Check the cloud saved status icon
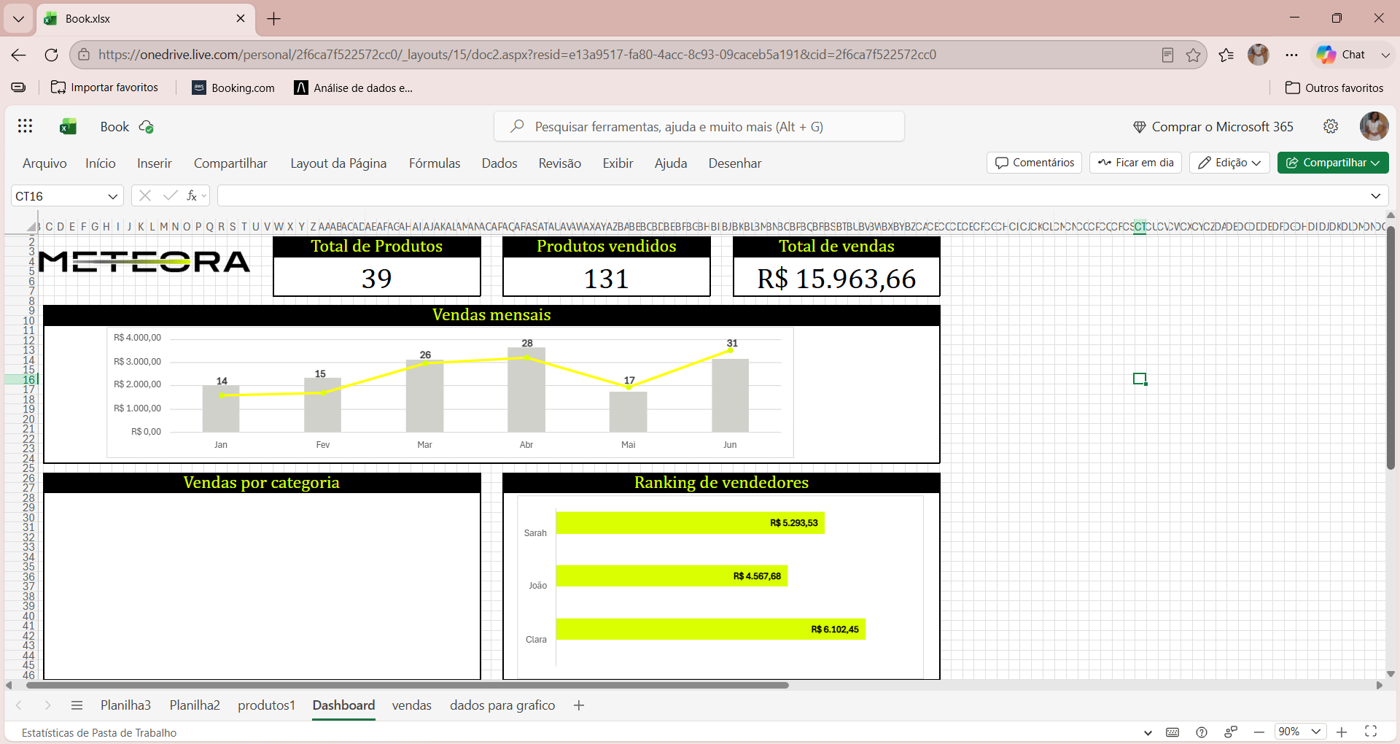The width and height of the screenshot is (1400, 744). 146,127
